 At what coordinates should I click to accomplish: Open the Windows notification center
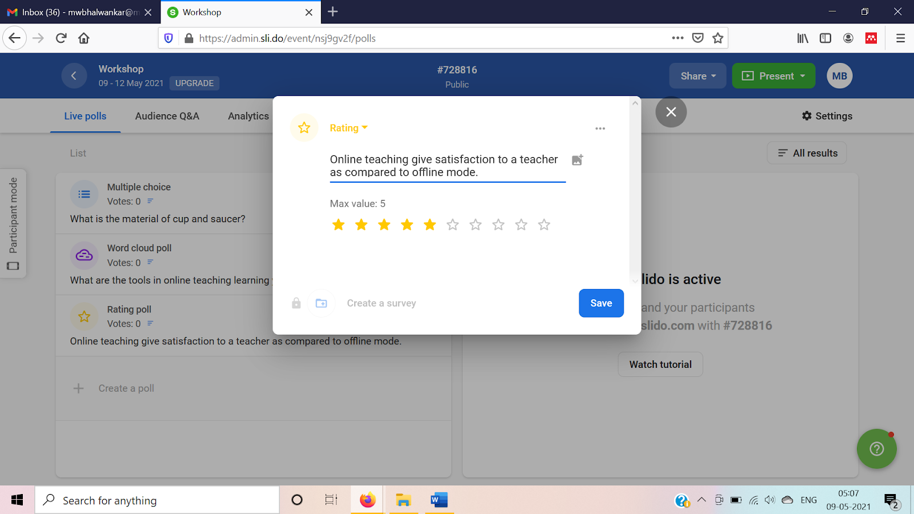click(892, 501)
